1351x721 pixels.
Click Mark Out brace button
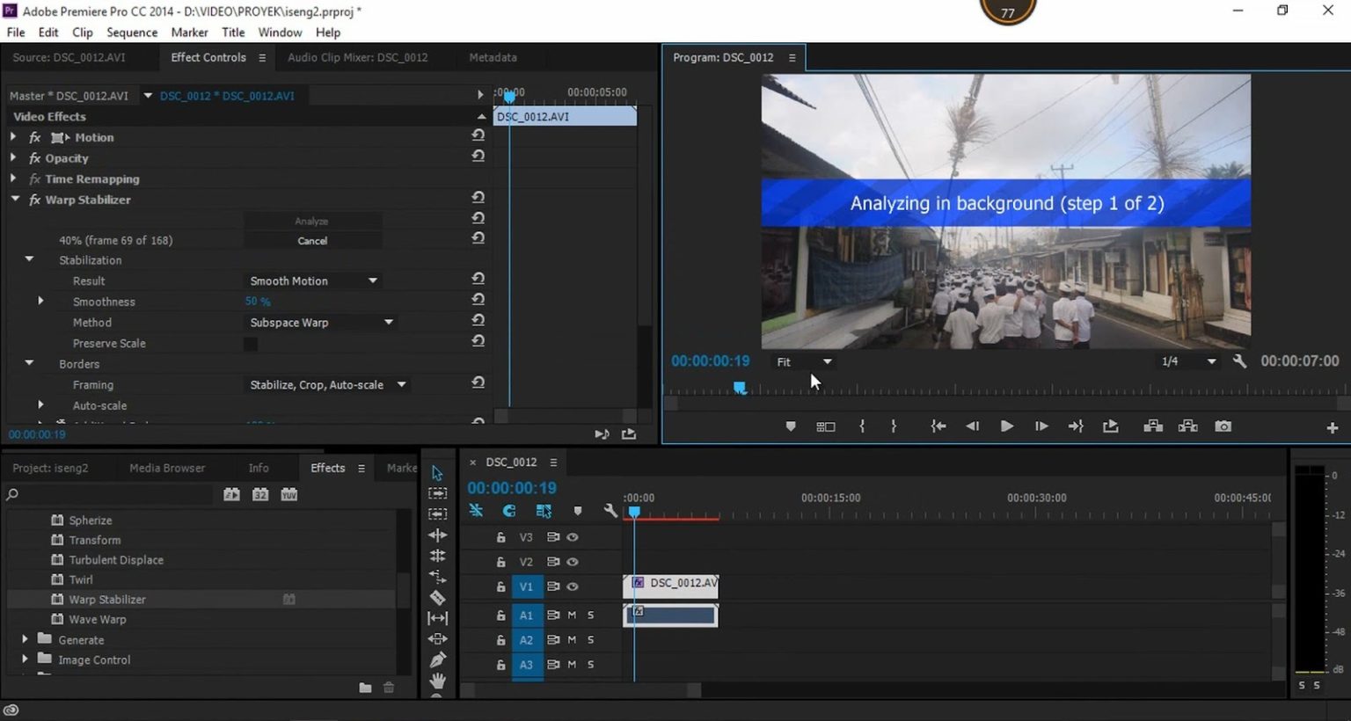894,426
